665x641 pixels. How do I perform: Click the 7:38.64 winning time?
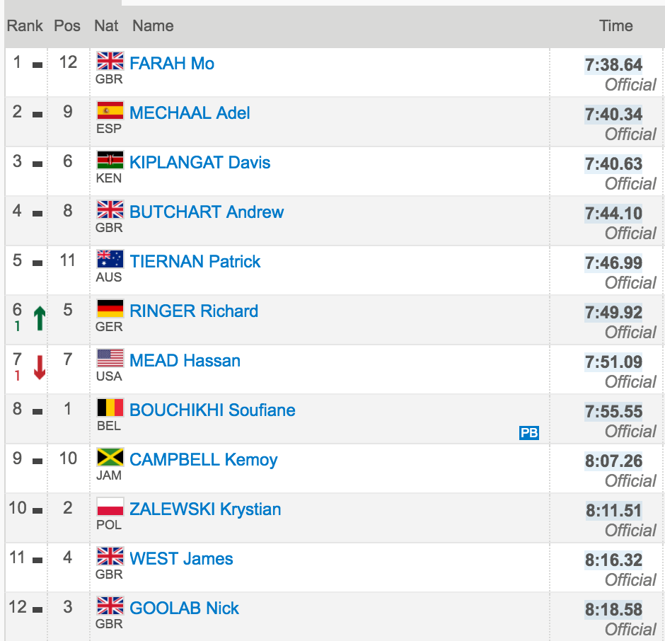pos(613,65)
